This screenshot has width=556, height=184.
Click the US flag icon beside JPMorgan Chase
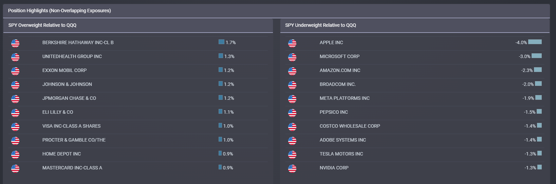[15, 99]
